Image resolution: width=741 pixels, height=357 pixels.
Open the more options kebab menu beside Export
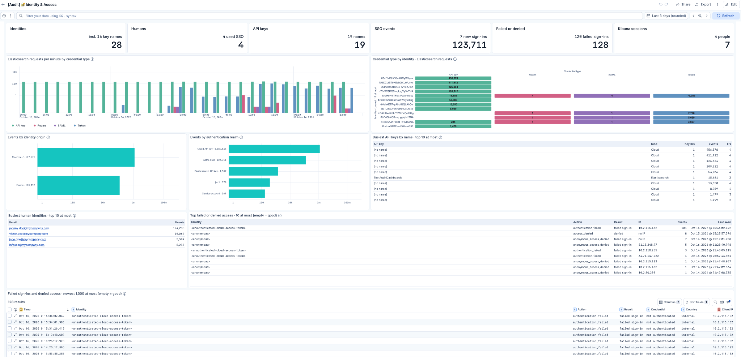(x=717, y=5)
